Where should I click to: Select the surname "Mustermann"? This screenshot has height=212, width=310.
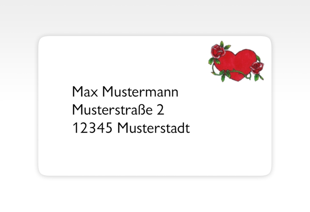pos(140,92)
